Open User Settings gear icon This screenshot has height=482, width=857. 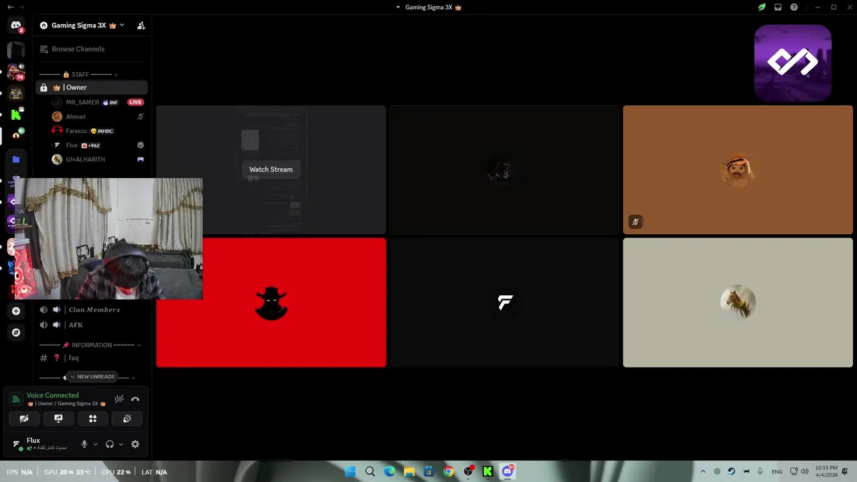pyautogui.click(x=135, y=444)
